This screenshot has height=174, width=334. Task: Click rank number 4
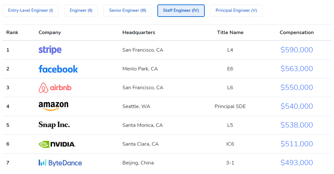click(8, 106)
